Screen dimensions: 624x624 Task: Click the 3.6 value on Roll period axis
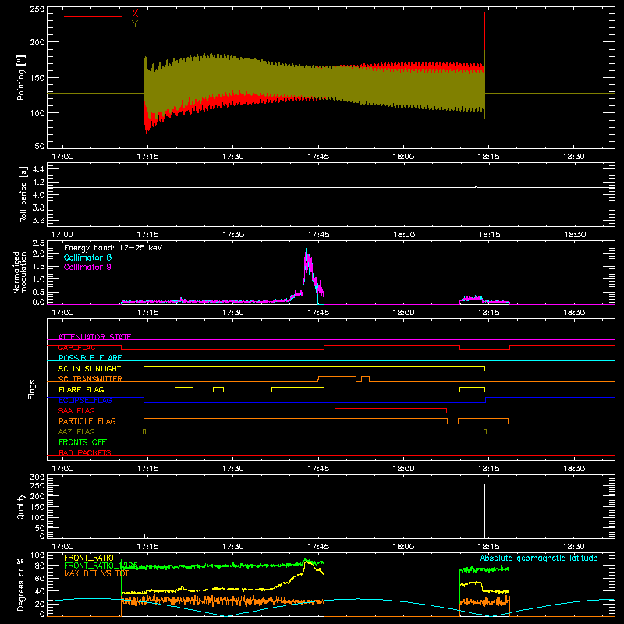[x=38, y=220]
